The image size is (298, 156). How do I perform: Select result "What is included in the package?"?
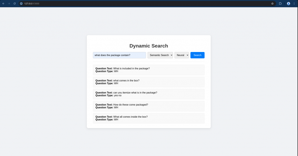(131, 69)
